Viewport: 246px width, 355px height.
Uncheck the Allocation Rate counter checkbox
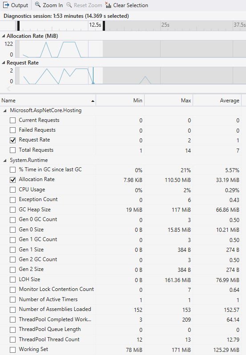click(x=12, y=180)
